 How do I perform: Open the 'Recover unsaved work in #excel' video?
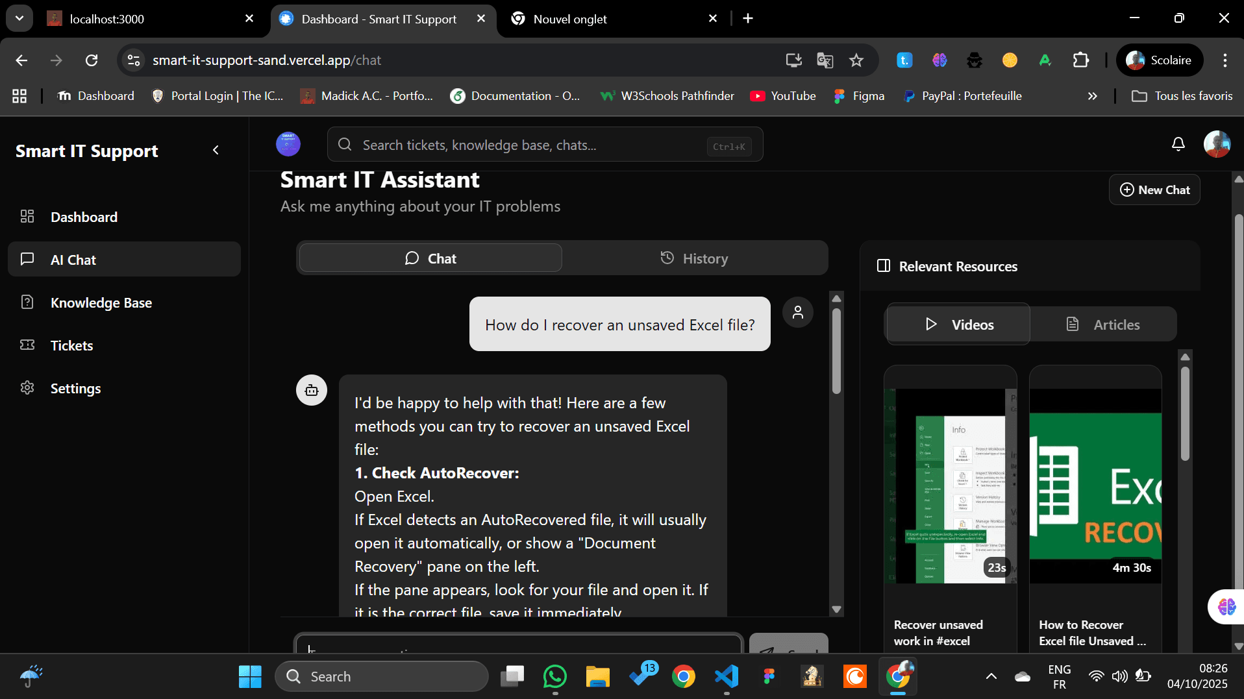pos(951,509)
